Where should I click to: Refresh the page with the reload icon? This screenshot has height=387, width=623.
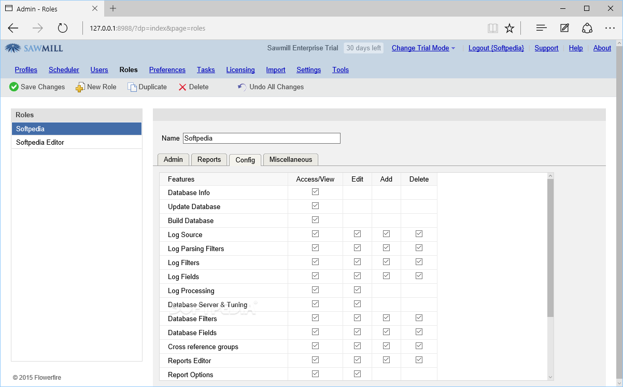coord(63,28)
